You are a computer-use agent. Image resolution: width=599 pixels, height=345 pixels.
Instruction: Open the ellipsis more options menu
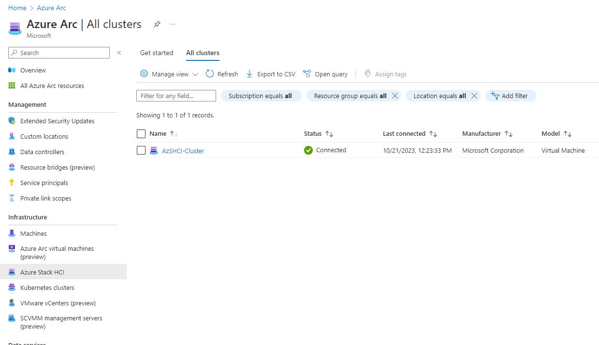173,25
